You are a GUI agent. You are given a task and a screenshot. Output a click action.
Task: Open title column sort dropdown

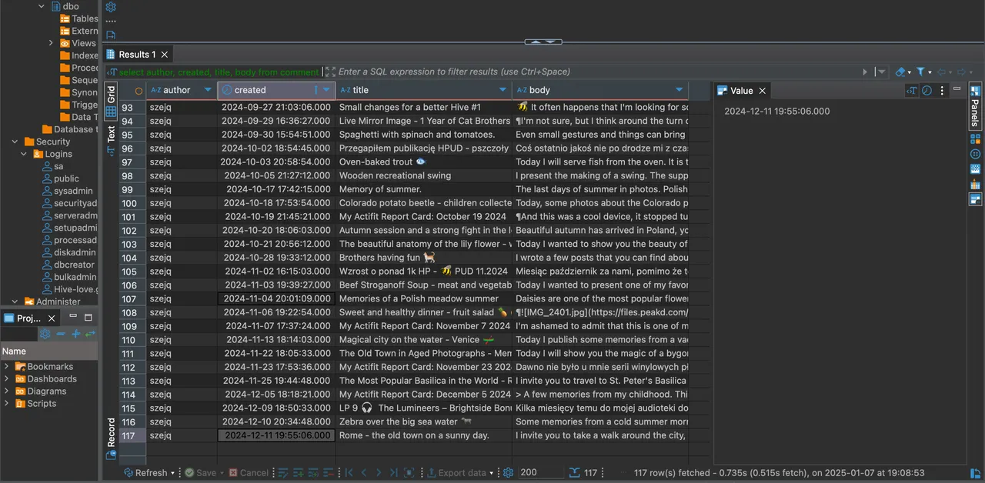point(503,90)
